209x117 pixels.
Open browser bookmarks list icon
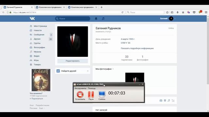(172, 12)
